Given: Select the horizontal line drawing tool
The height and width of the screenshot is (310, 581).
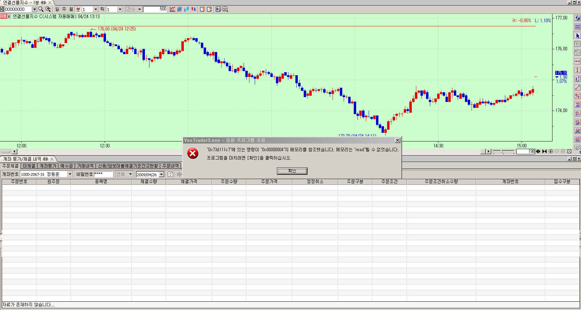Looking at the screenshot, I should pos(577,61).
